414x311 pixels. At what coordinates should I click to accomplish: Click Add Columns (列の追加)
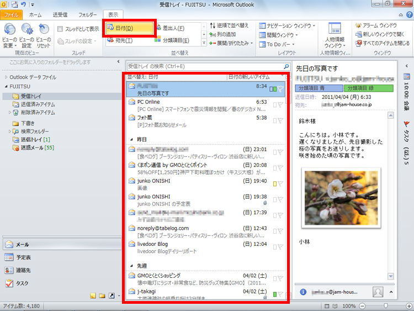222,34
